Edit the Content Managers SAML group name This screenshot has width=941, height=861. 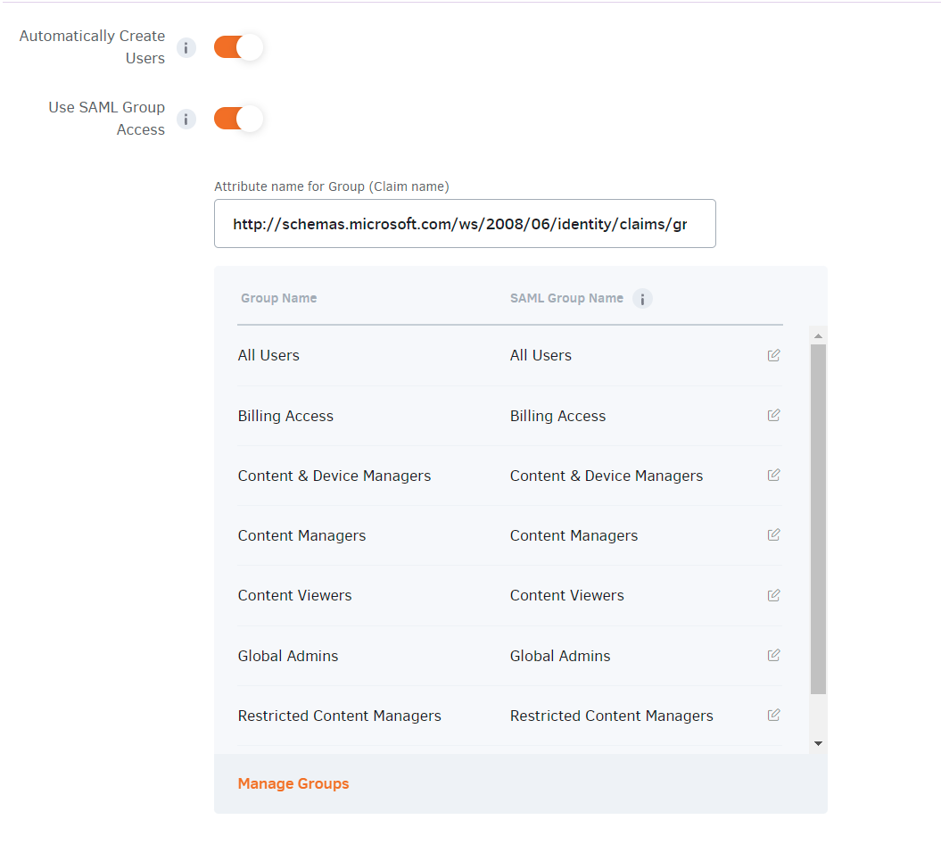(773, 534)
